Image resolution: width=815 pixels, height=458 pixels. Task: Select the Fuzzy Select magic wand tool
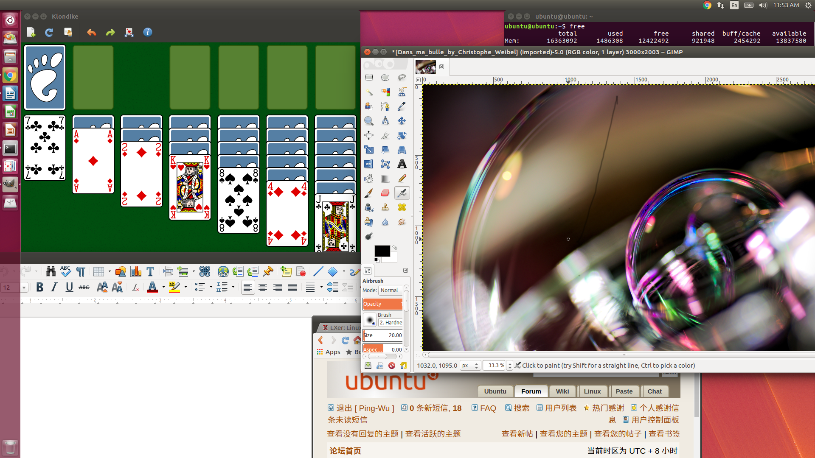point(369,92)
